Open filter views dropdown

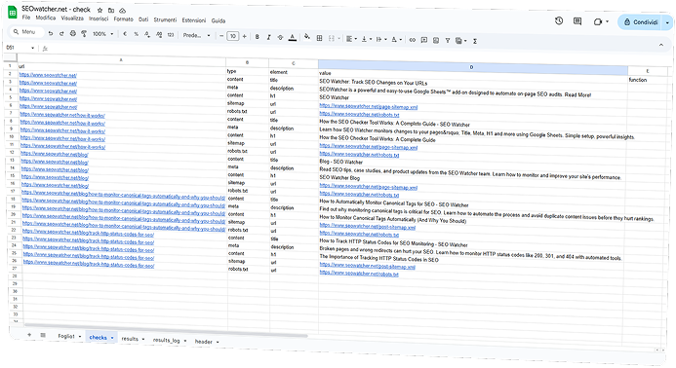point(460,41)
